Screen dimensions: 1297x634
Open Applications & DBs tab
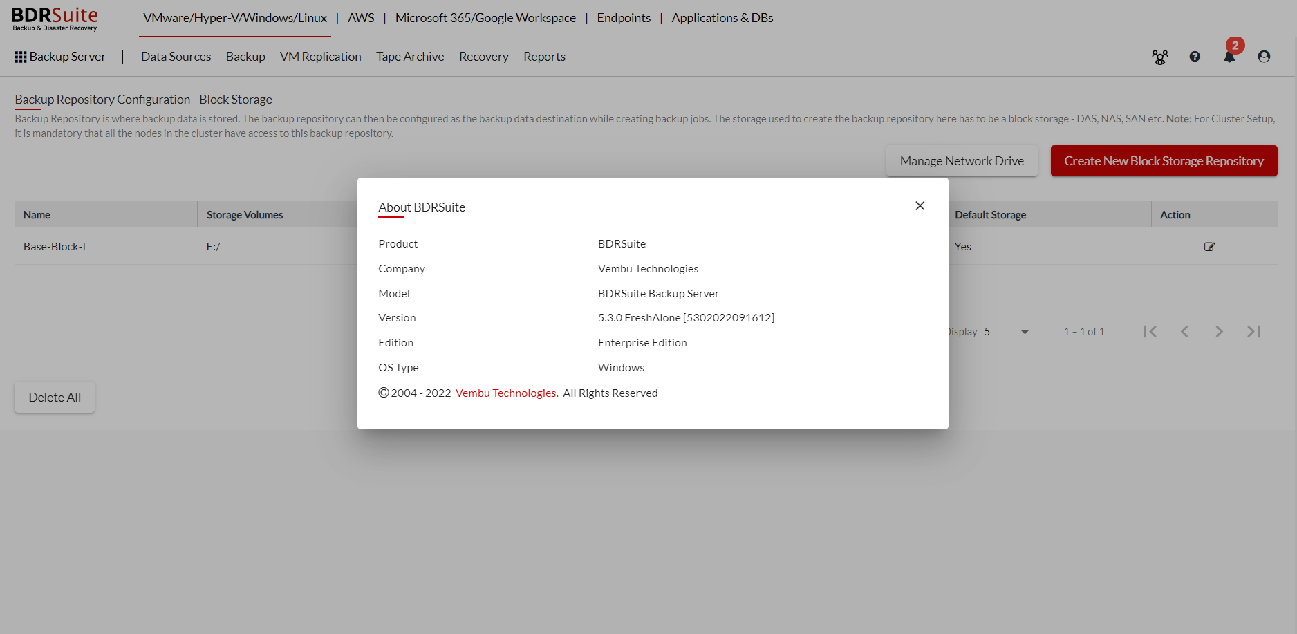pyautogui.click(x=722, y=18)
